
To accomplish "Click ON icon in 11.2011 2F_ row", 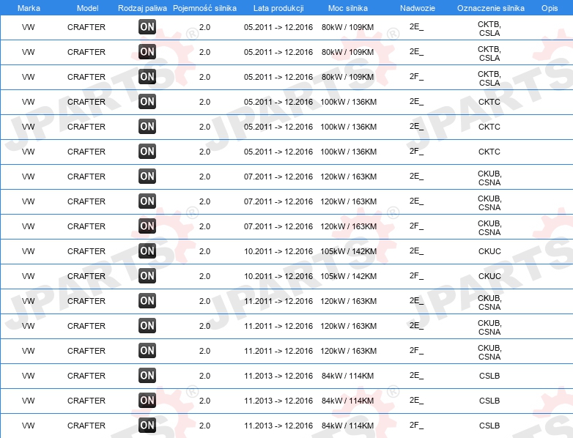I will point(147,351).
